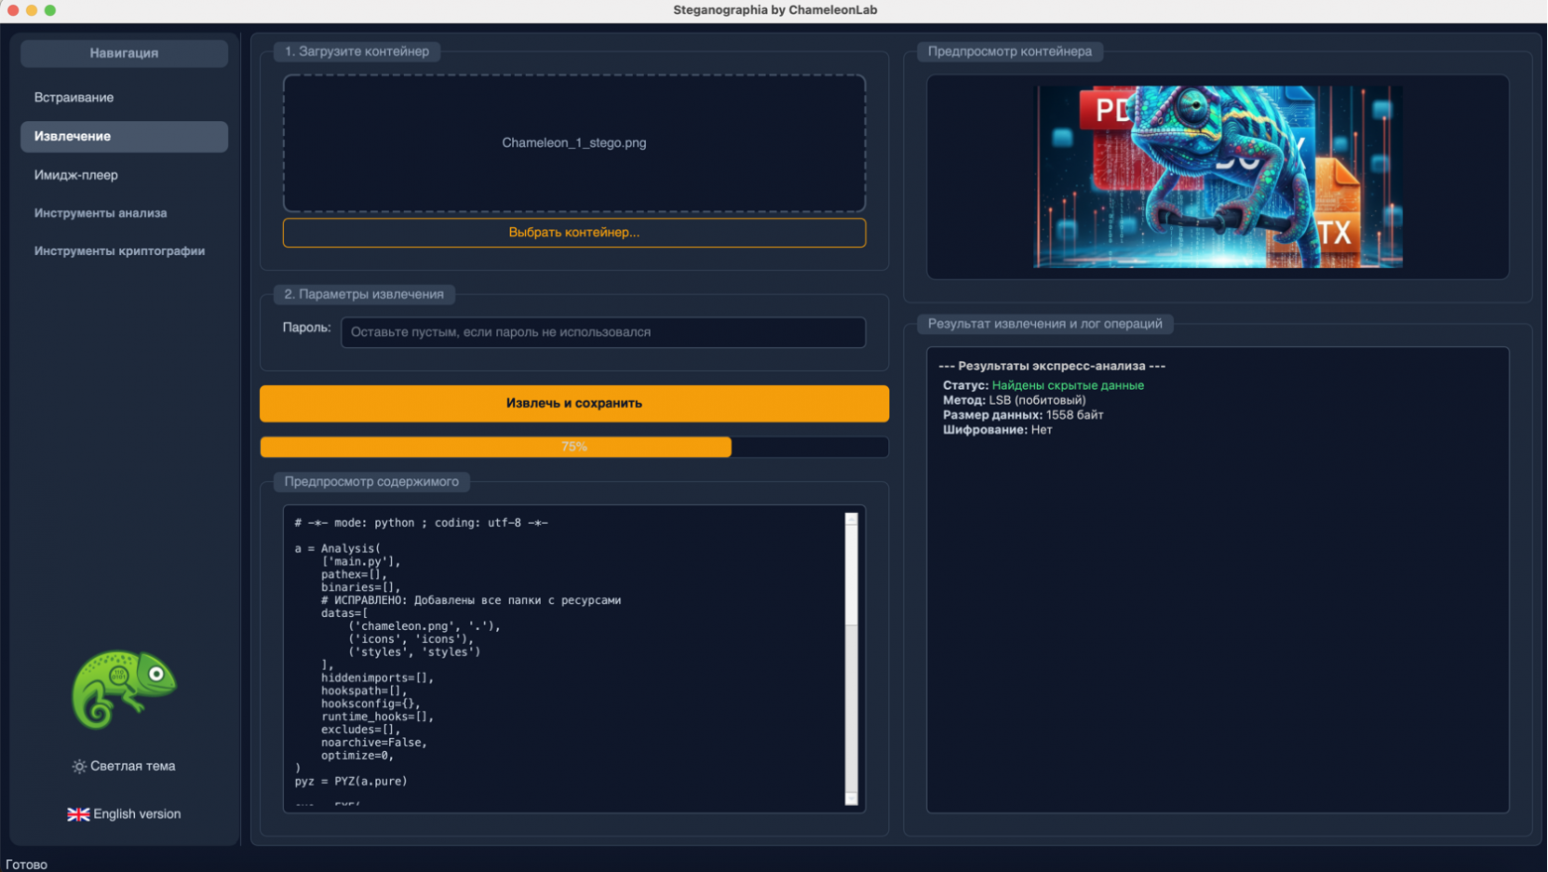Screen dimensions: 1548x872
Task: Click the chameleon mascot logo
Action: click(123, 690)
